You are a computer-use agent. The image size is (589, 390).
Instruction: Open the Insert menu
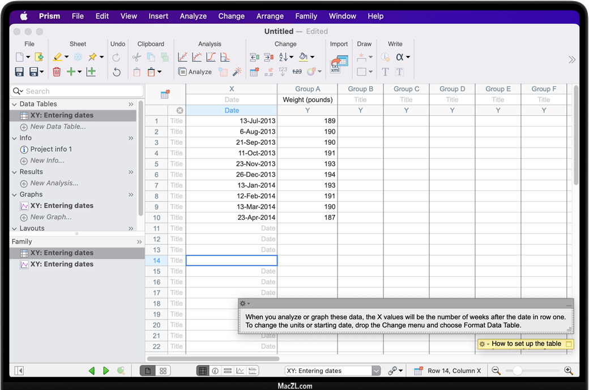159,16
